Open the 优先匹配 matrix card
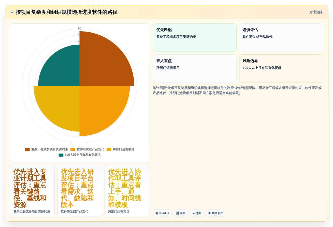 coord(195,38)
